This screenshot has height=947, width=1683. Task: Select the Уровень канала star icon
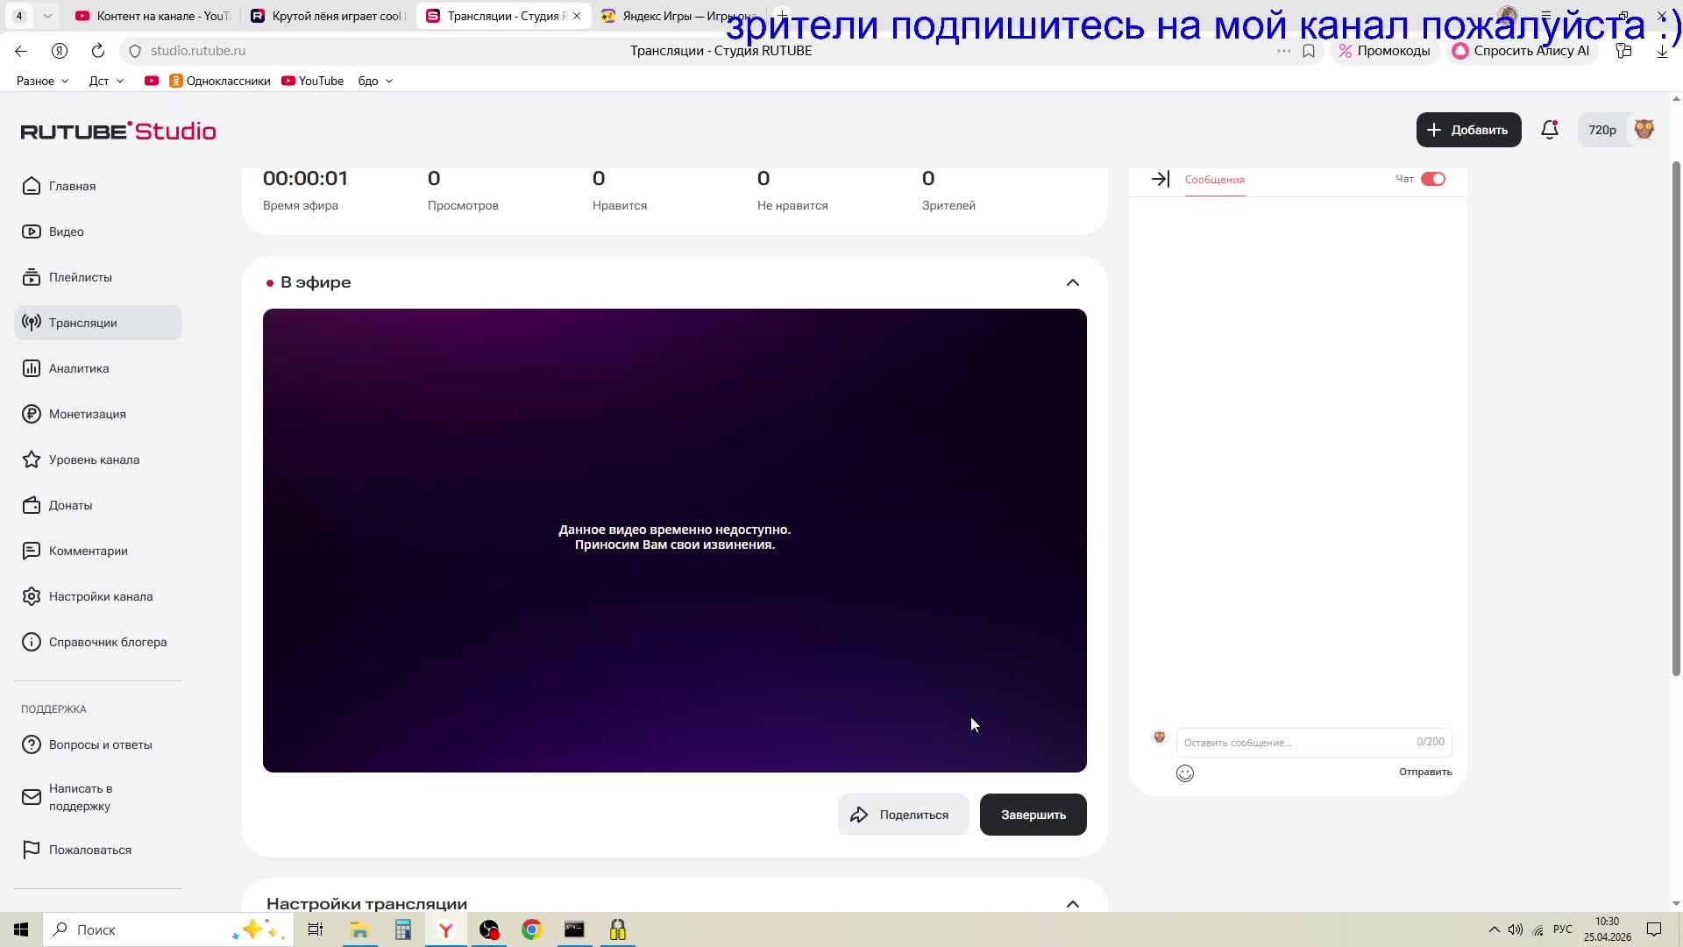point(32,459)
